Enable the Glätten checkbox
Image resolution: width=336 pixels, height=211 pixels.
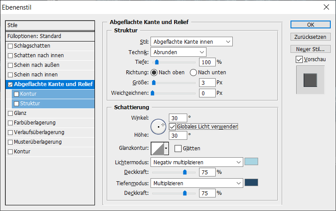coord(178,149)
